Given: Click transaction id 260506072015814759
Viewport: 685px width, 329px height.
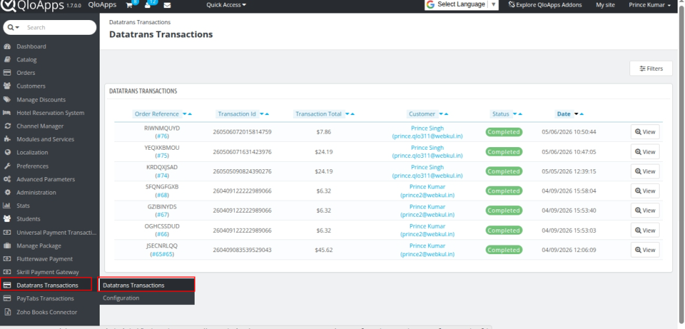Looking at the screenshot, I should [242, 132].
